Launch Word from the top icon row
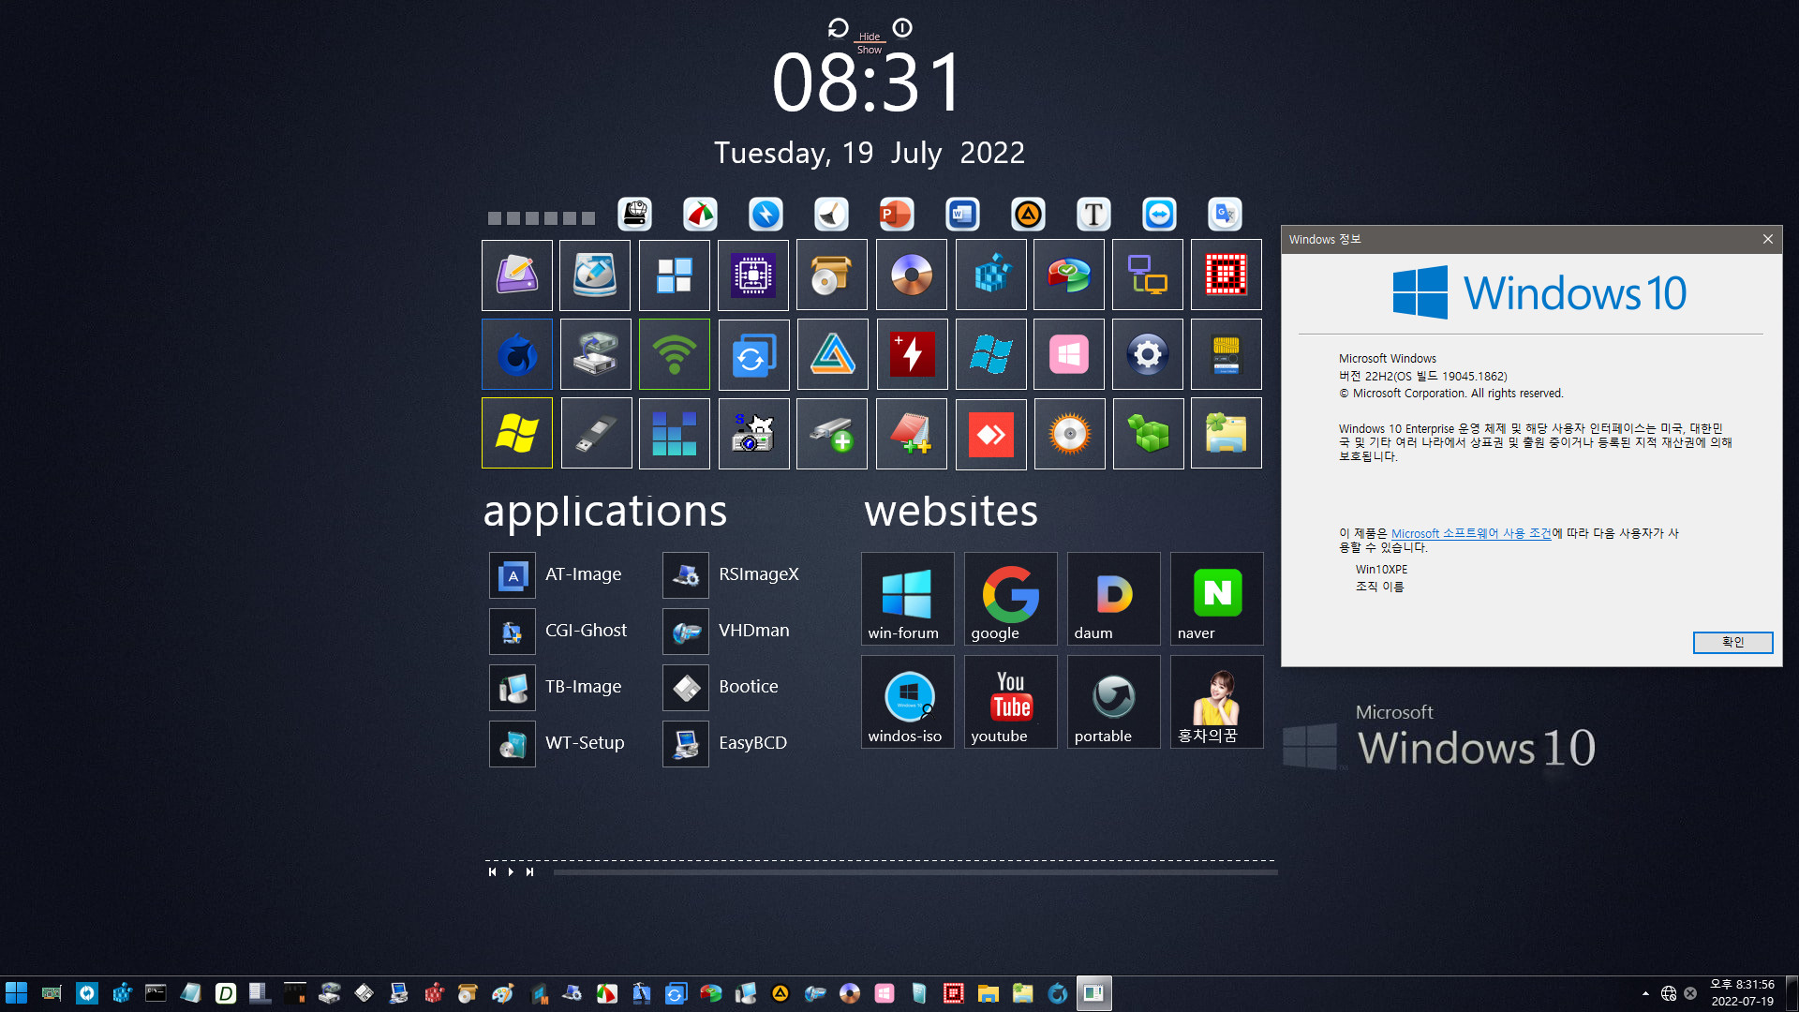Screen dimensions: 1799x1012 pyautogui.click(x=962, y=215)
